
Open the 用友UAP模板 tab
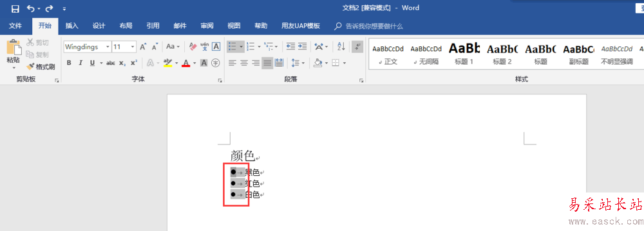pyautogui.click(x=301, y=26)
